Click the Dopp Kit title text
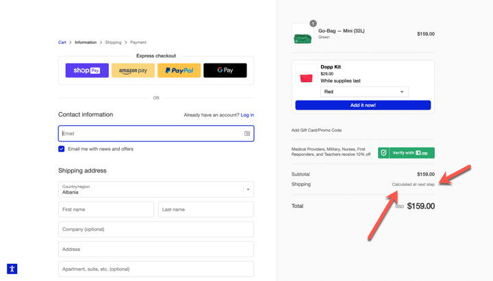Viewport: 493px width, 281px height. 331,67
